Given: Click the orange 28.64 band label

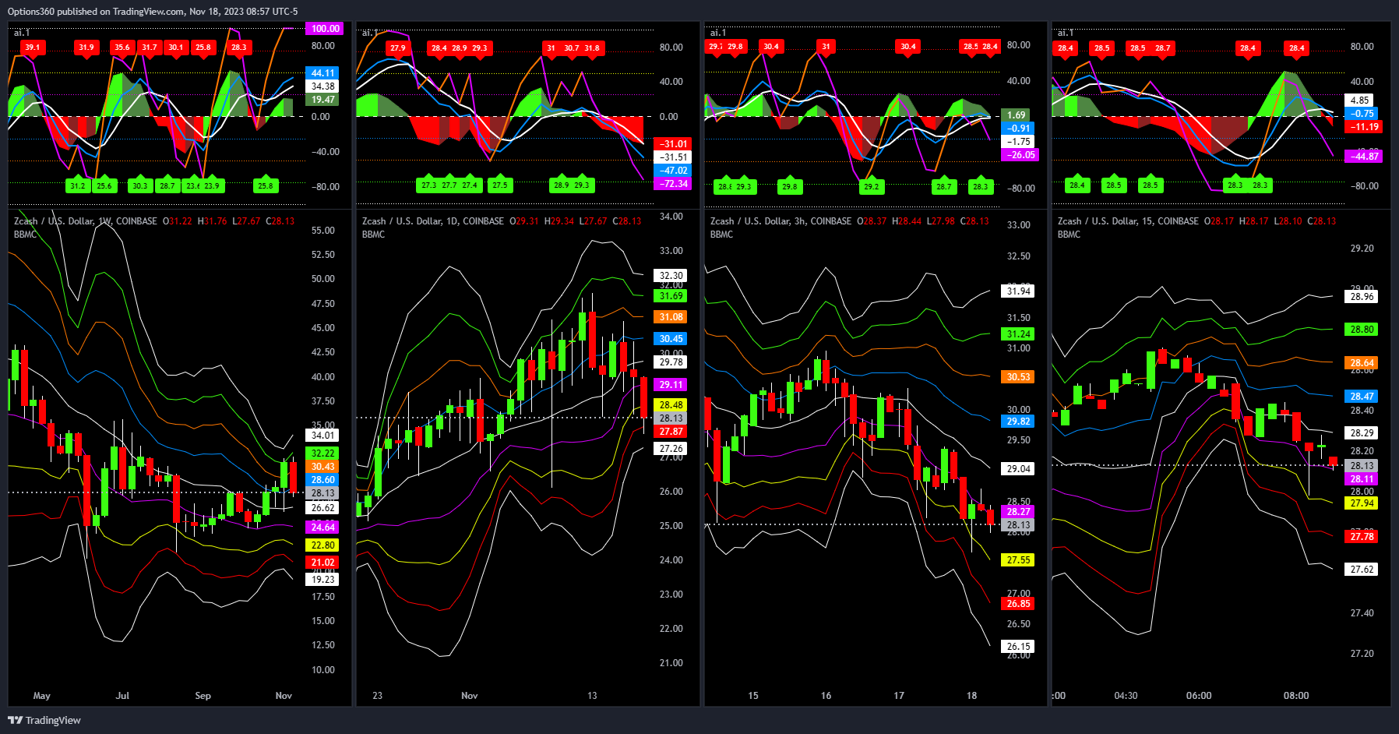Looking at the screenshot, I should [1362, 363].
